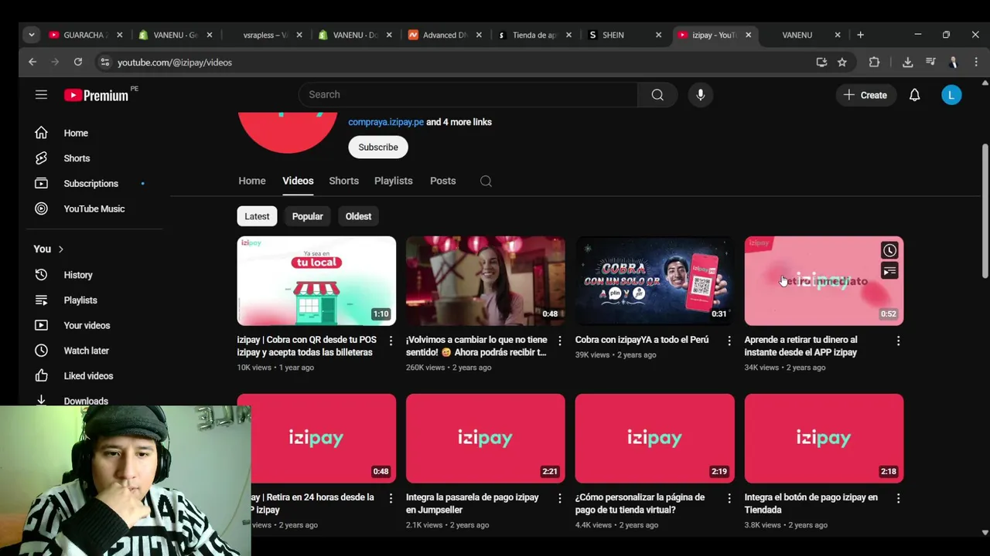Viewport: 990px width, 556px height.
Task: Open the account avatar menu
Action: [x=951, y=95]
